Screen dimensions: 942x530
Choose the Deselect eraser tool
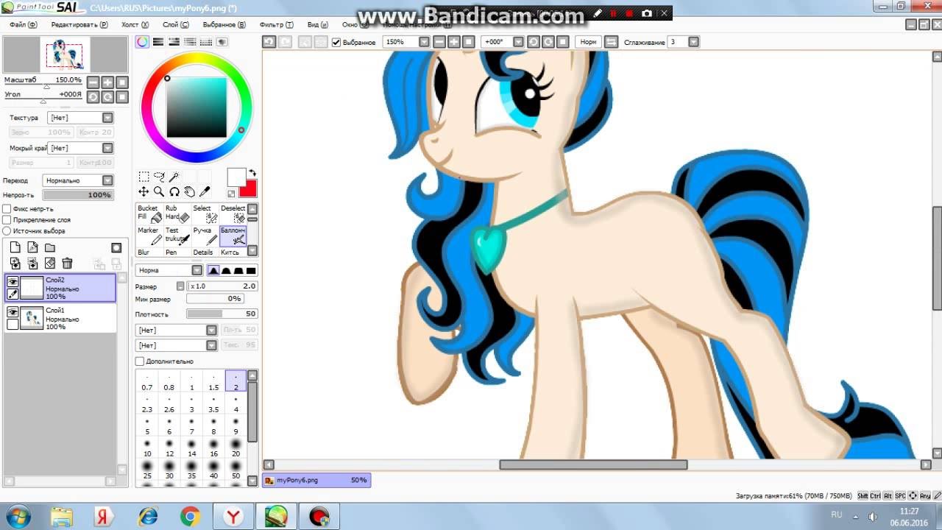pos(233,213)
